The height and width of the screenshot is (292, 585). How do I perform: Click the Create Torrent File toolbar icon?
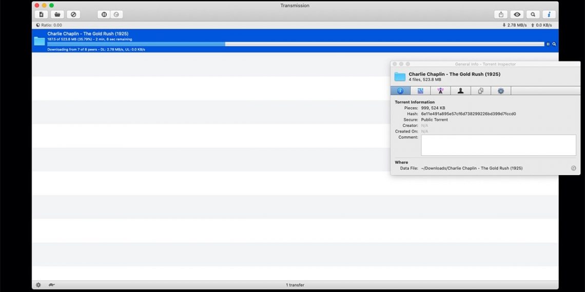(41, 14)
